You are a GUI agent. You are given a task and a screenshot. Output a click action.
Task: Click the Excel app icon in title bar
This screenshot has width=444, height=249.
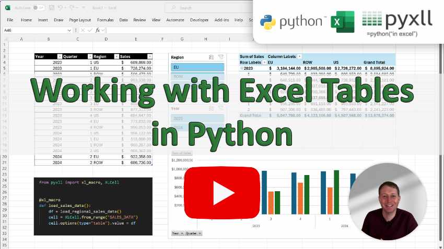8,8
